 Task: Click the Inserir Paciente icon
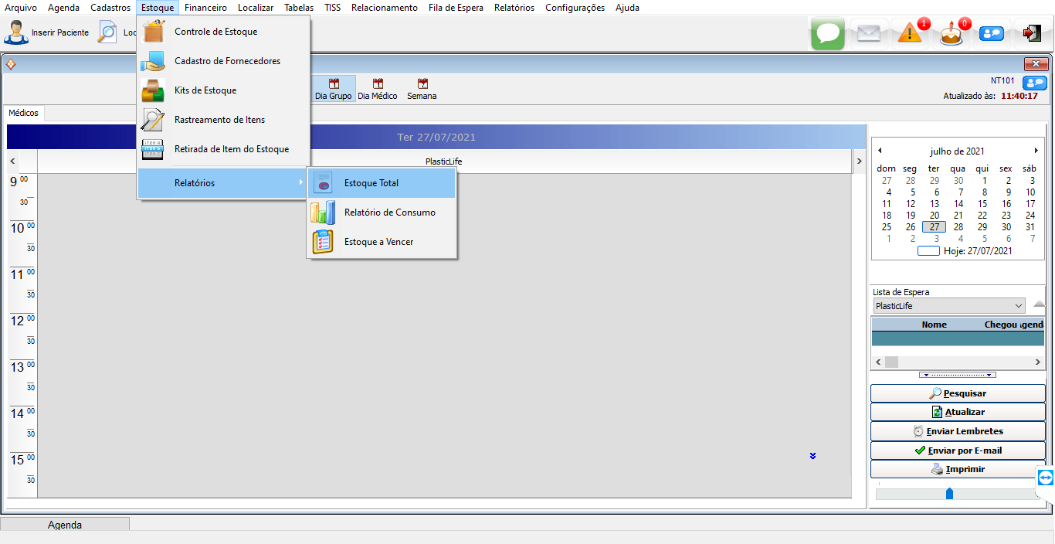click(16, 33)
